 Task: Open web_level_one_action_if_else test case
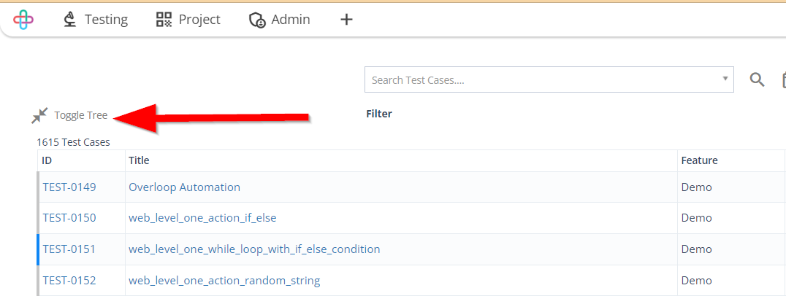tap(202, 218)
